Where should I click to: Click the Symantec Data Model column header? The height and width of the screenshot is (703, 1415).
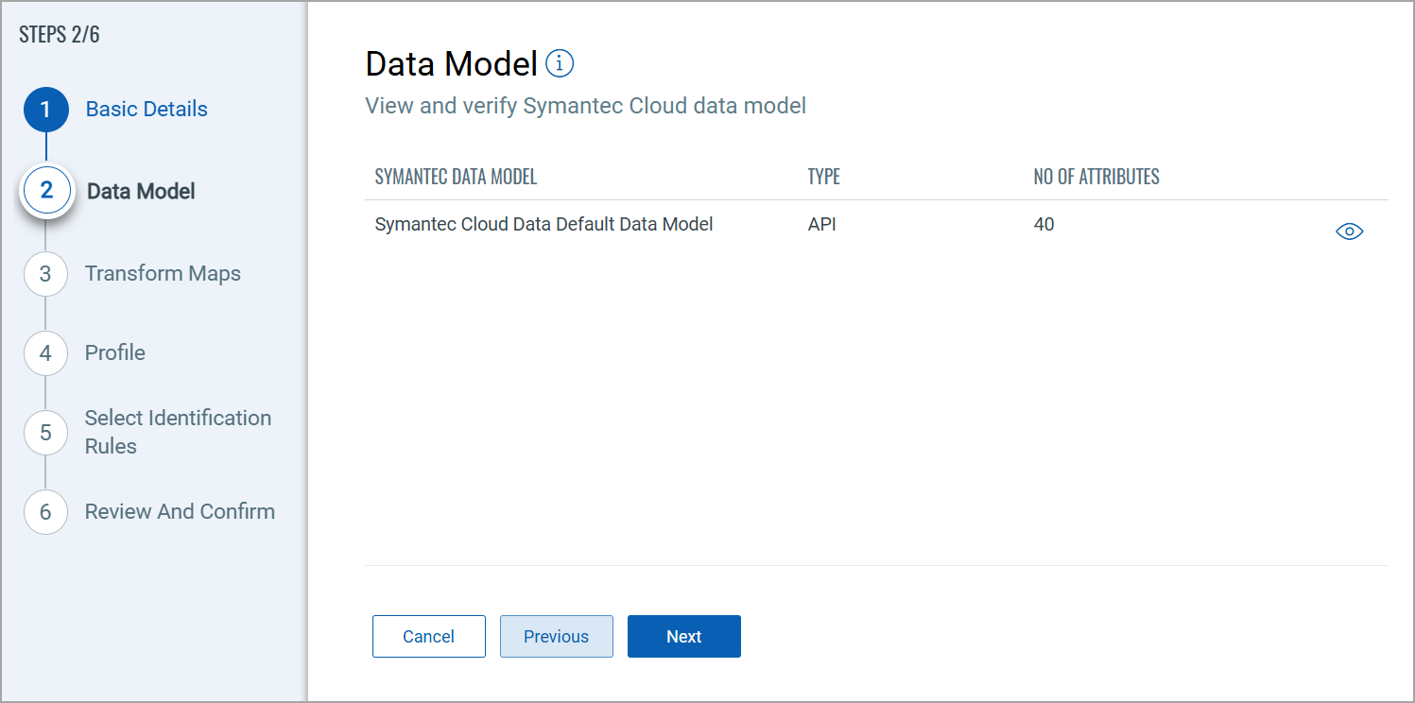point(456,177)
